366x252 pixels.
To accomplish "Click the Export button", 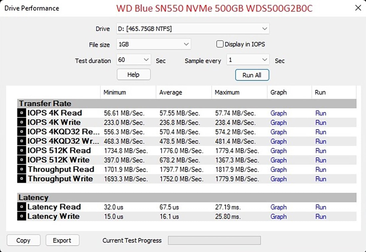I will coord(62,240).
